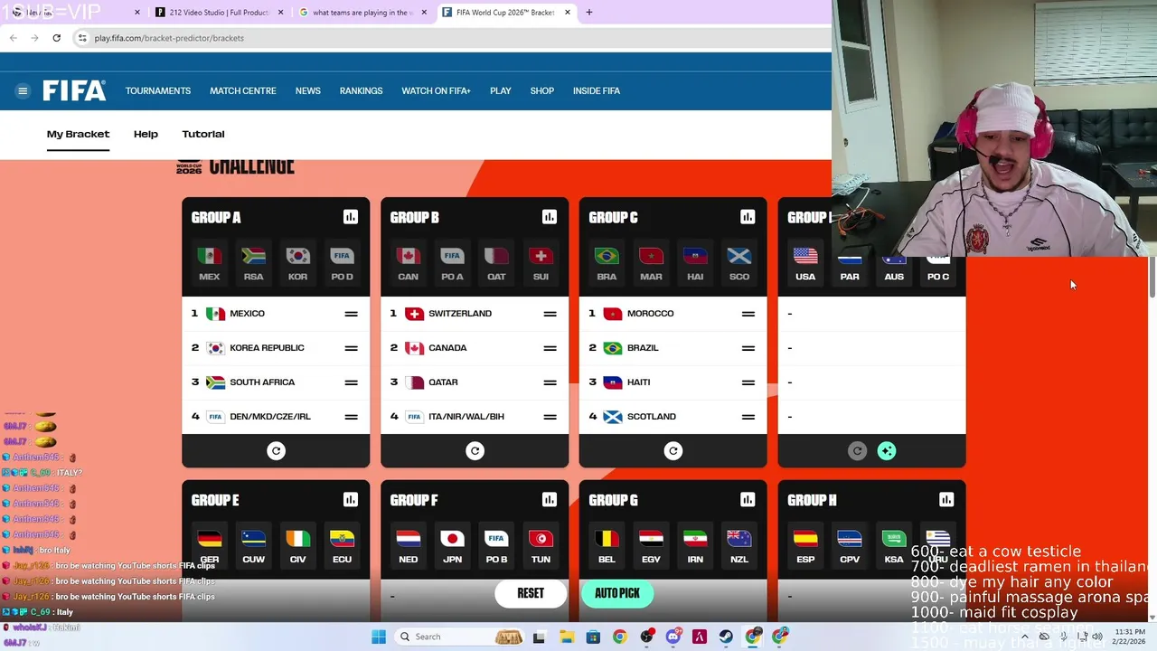1157x651 pixels.
Task: Reorder Mexico using its drag handle icon
Action: [x=351, y=314]
